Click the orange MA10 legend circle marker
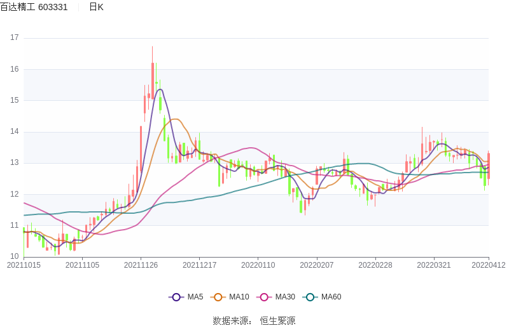 pos(218,297)
